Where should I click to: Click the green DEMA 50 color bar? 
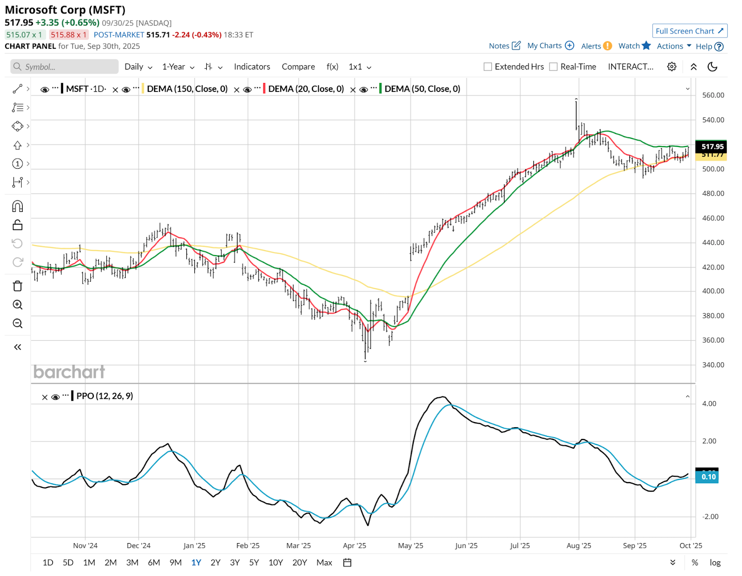[380, 89]
